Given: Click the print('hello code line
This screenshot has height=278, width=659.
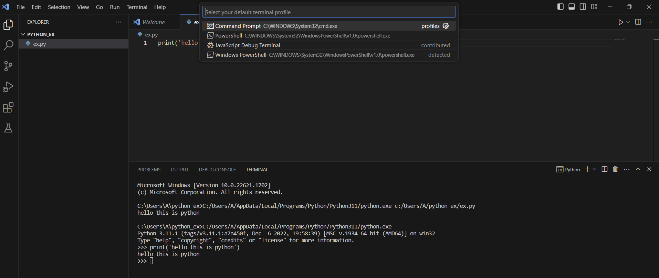Looking at the screenshot, I should tap(178, 43).
